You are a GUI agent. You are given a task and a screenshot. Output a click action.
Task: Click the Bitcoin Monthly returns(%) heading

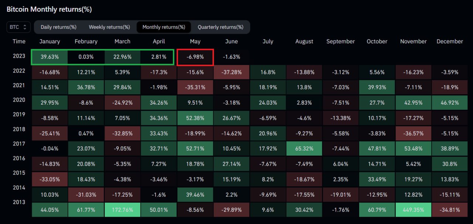pos(49,9)
